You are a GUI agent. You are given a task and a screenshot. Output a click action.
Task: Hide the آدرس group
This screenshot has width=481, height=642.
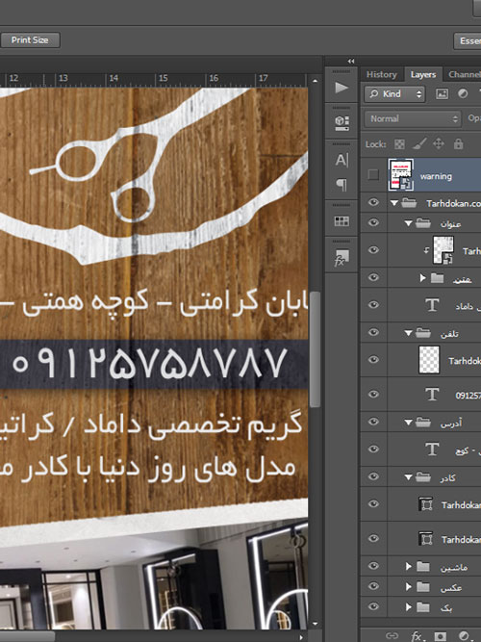(373, 422)
